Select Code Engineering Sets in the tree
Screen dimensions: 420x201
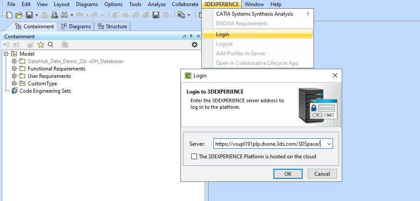(45, 91)
